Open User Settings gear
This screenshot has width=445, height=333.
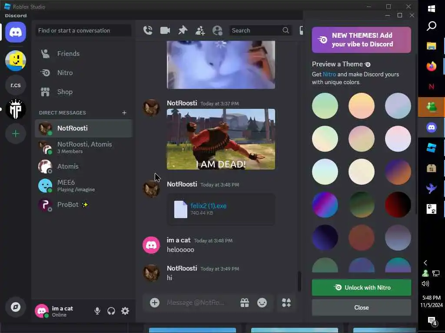(x=125, y=311)
